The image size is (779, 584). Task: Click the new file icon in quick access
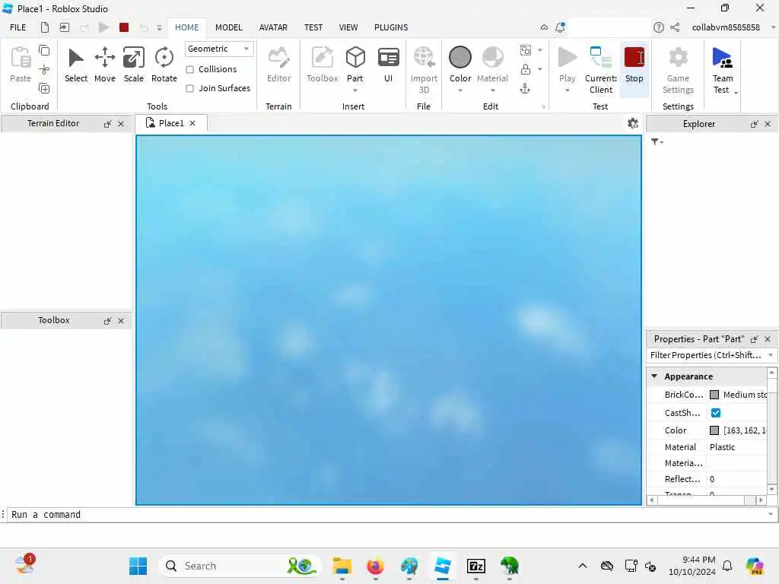(45, 27)
